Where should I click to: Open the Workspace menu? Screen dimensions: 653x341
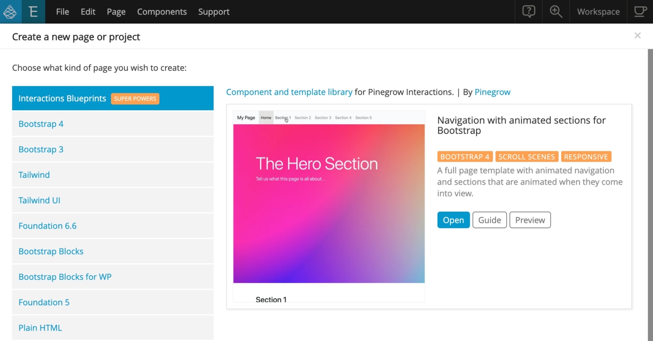point(598,11)
